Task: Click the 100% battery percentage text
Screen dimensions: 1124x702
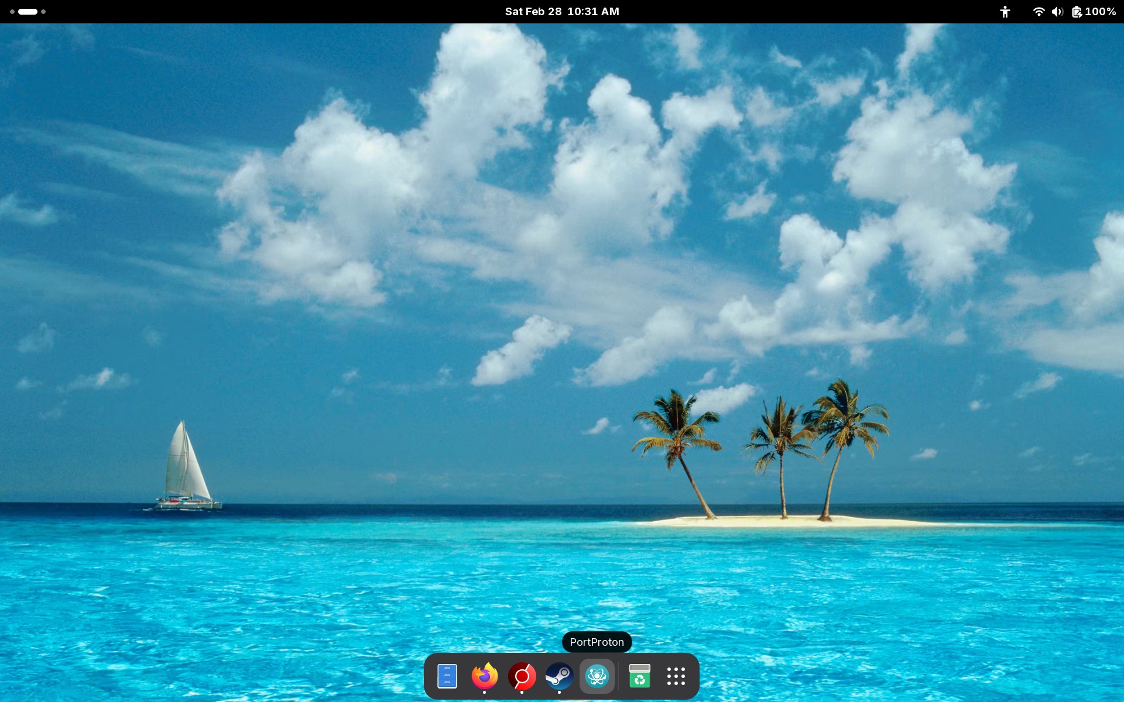Action: tap(1101, 12)
